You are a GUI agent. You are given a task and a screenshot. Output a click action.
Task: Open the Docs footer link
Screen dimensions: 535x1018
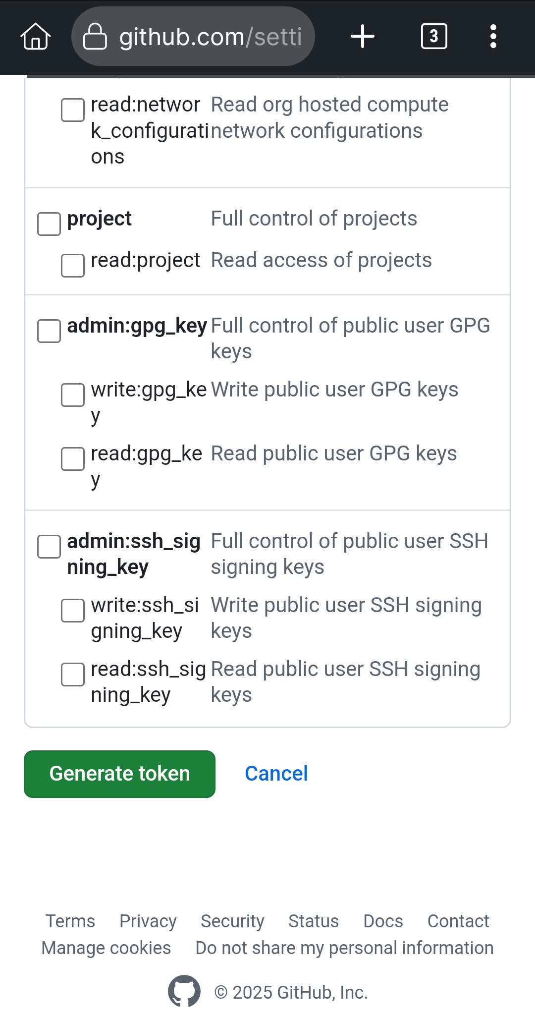click(x=383, y=921)
